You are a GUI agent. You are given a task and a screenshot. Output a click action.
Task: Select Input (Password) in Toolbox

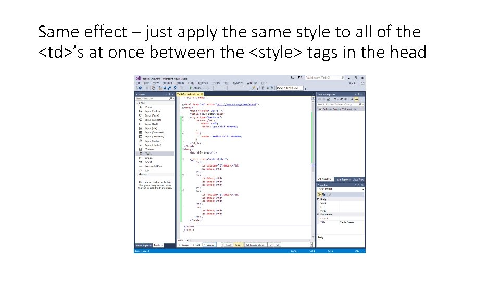[x=154, y=132]
